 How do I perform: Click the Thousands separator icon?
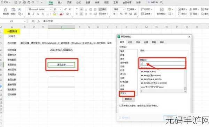[126, 14]
